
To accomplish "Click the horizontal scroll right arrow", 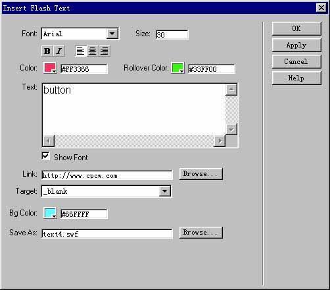I will click(220, 141).
